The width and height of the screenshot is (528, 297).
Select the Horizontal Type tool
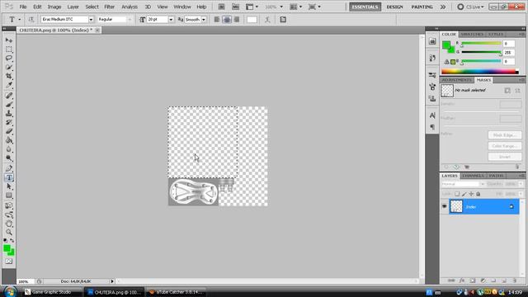click(9, 177)
